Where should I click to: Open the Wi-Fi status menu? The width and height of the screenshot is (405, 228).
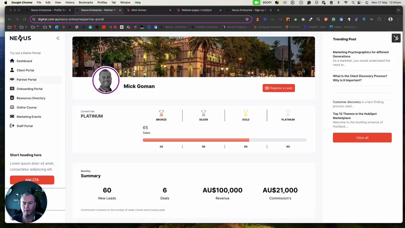coord(346,3)
